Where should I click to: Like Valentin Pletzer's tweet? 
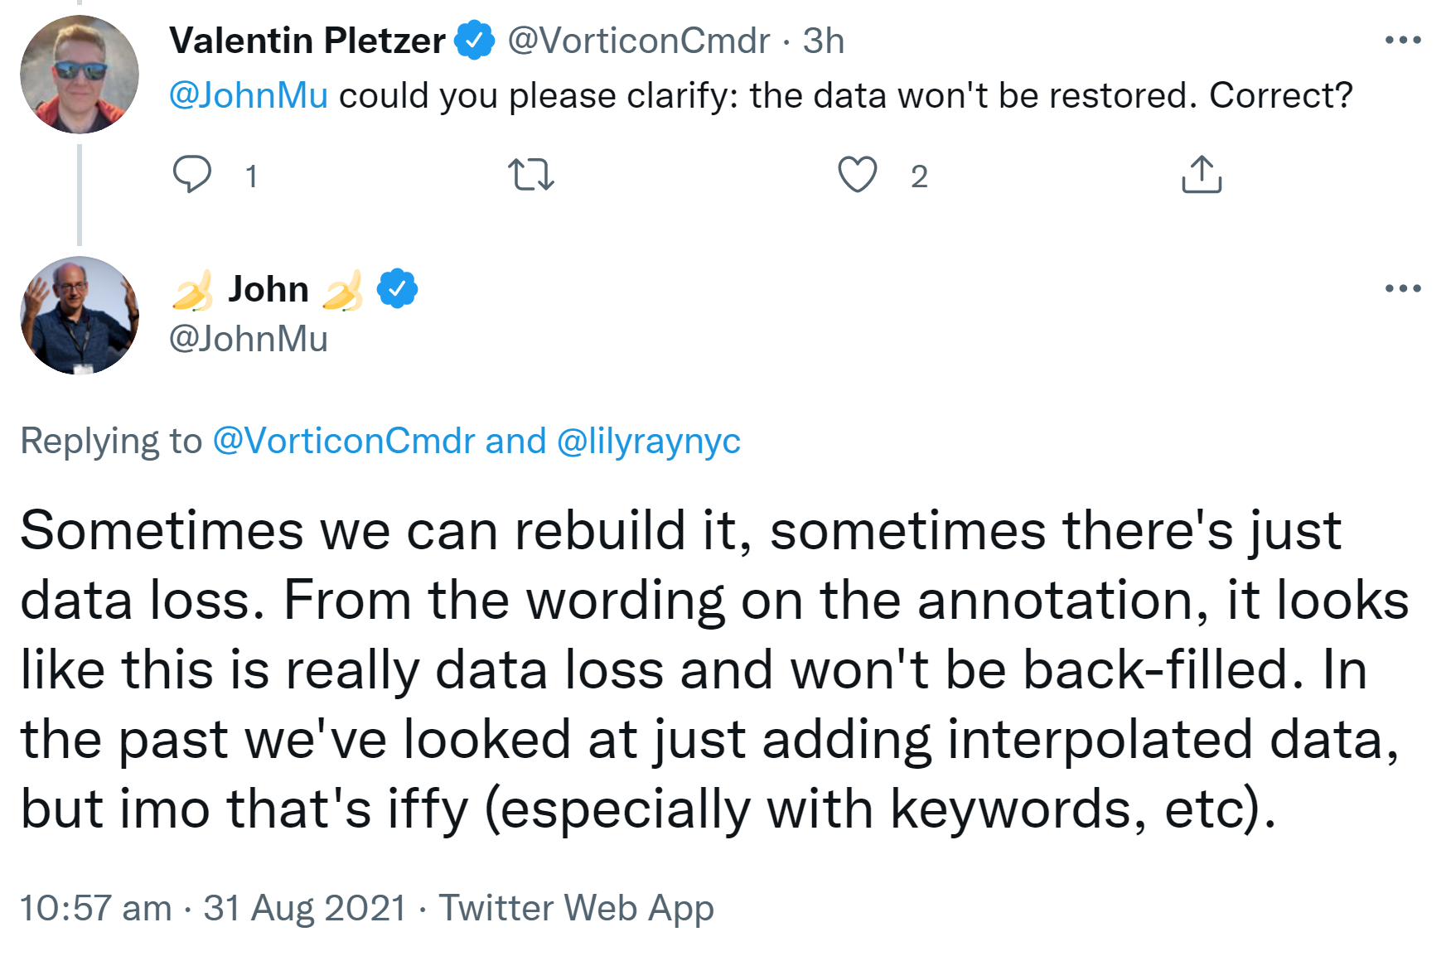[x=857, y=175]
